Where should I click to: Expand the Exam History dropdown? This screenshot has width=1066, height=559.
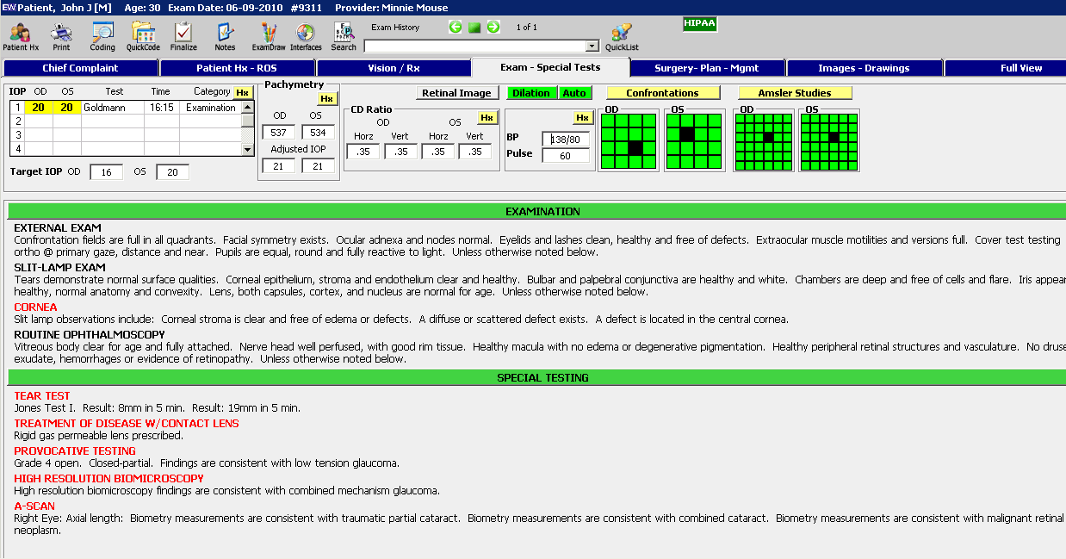click(592, 47)
